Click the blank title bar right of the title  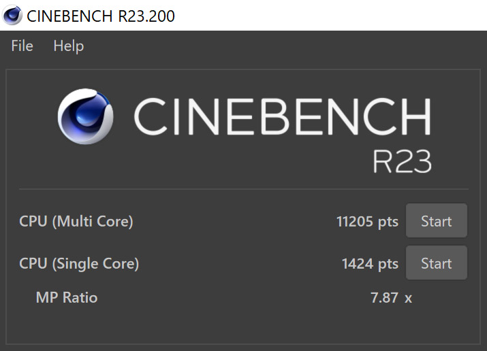(x=327, y=15)
